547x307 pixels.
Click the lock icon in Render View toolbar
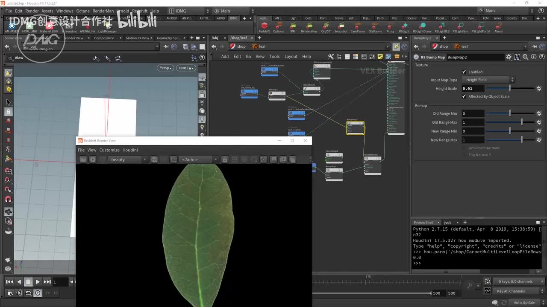coord(224,159)
